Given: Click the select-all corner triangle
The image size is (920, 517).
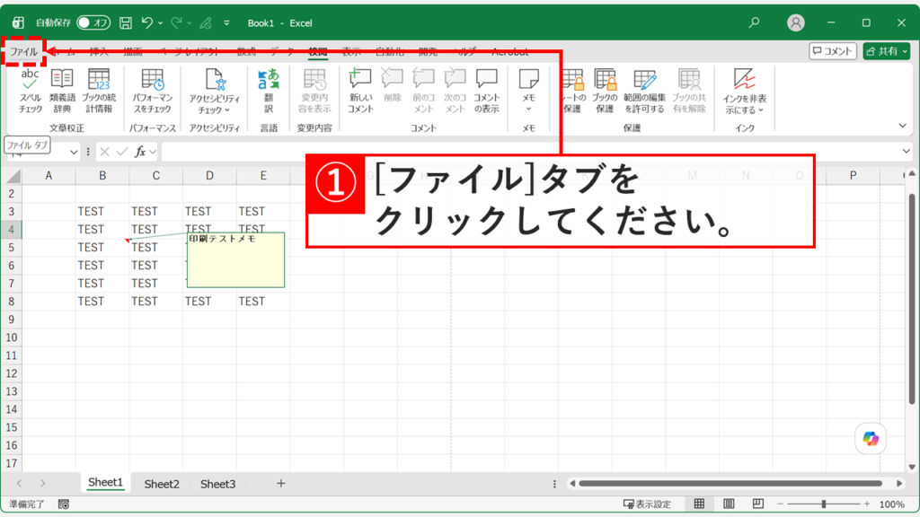Looking at the screenshot, I should [x=13, y=175].
